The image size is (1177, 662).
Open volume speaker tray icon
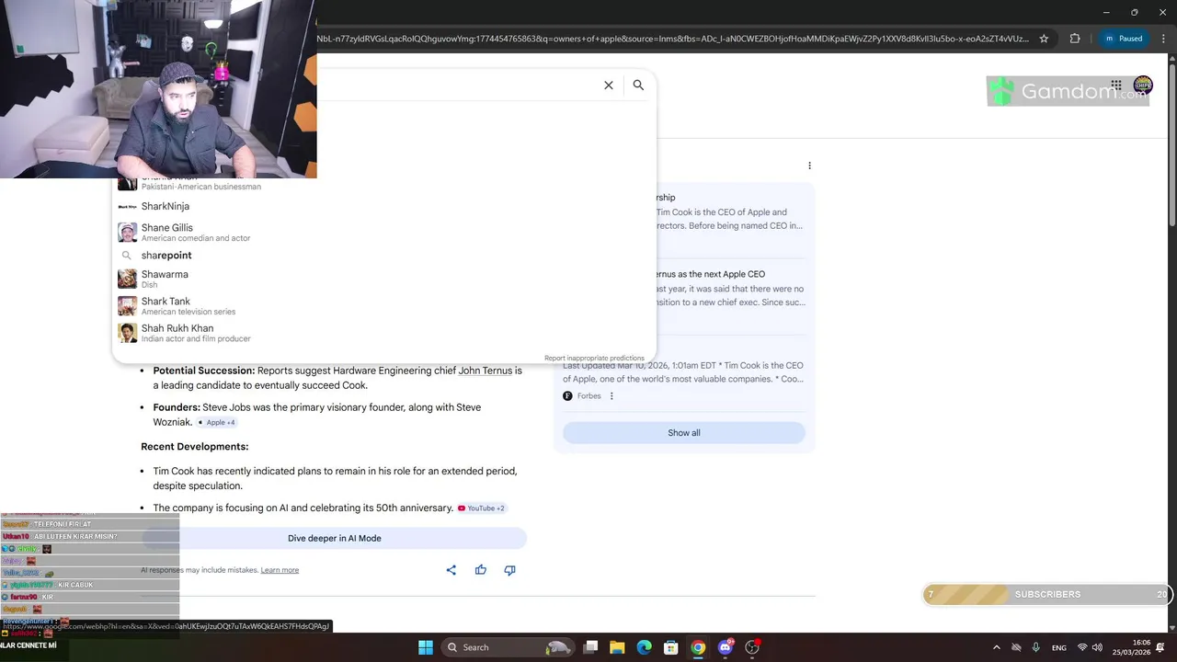point(1097,647)
